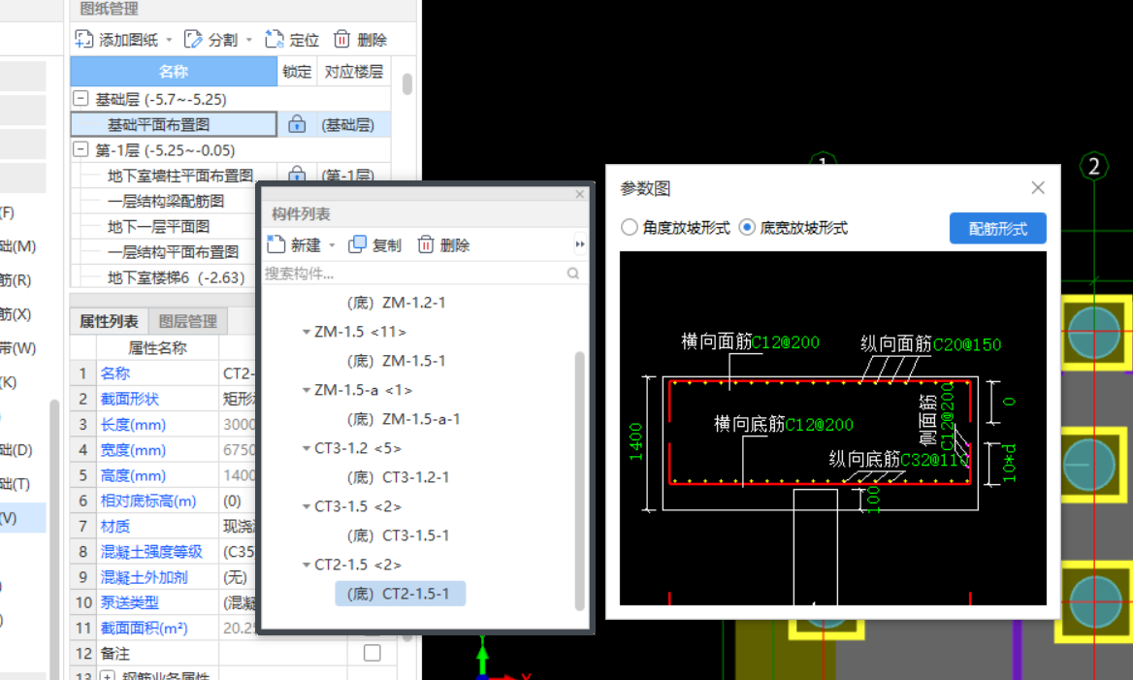The width and height of the screenshot is (1133, 680).
Task: Click the 截面面积(m²) property
Action: coord(144,628)
